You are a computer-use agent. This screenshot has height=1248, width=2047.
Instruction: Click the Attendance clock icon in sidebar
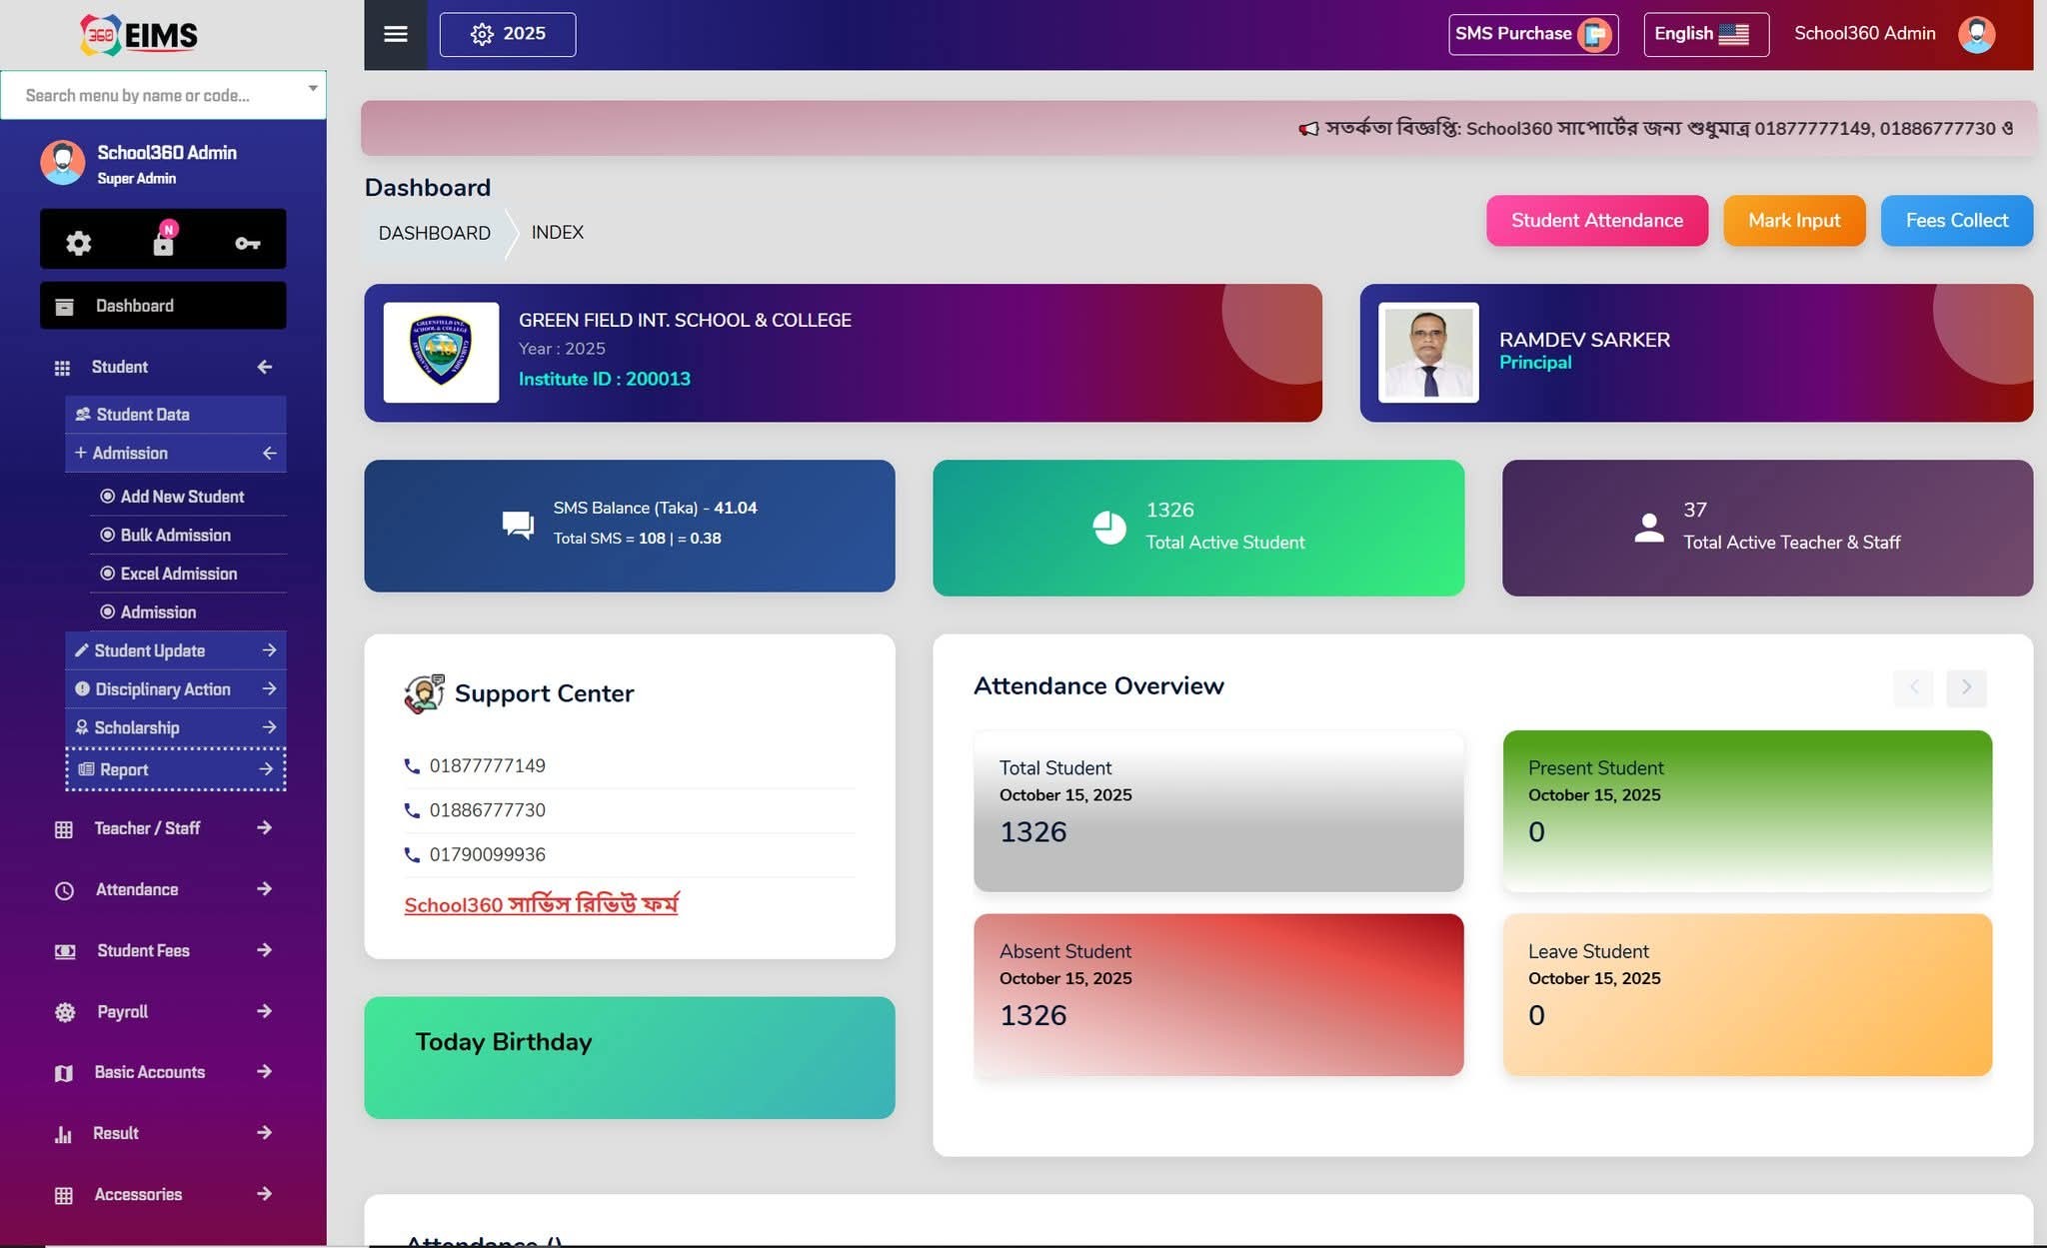point(64,890)
